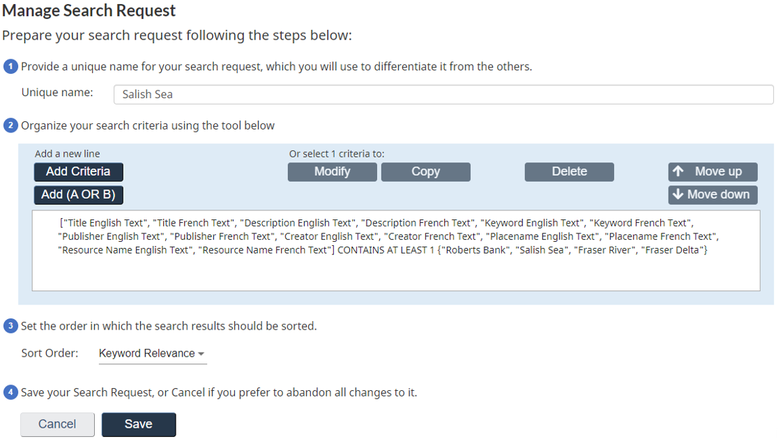
Task: Click the Copy button
Action: 425,171
